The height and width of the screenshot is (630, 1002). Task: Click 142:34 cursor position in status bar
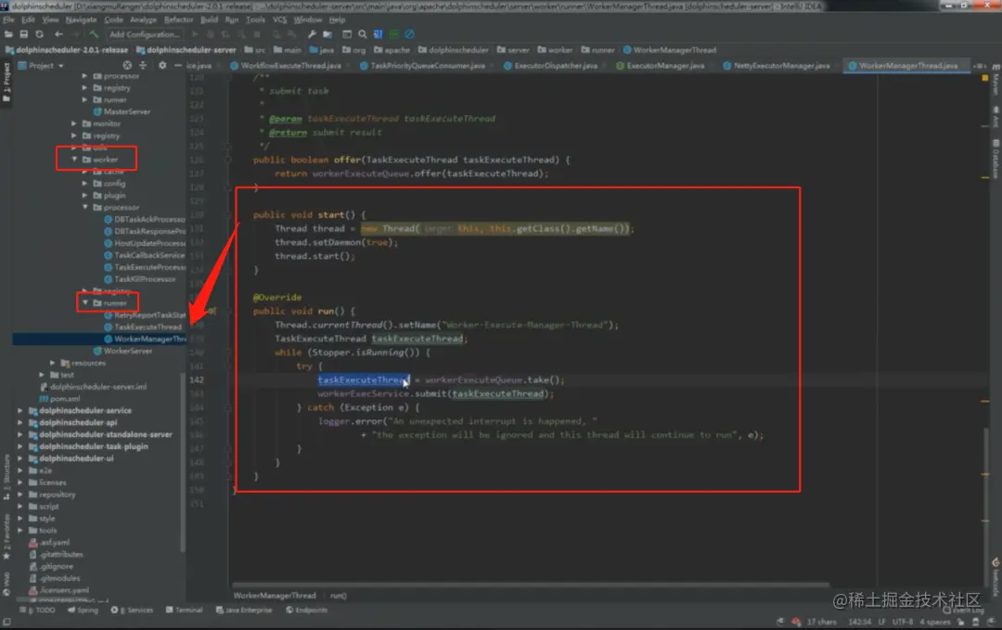click(x=859, y=622)
